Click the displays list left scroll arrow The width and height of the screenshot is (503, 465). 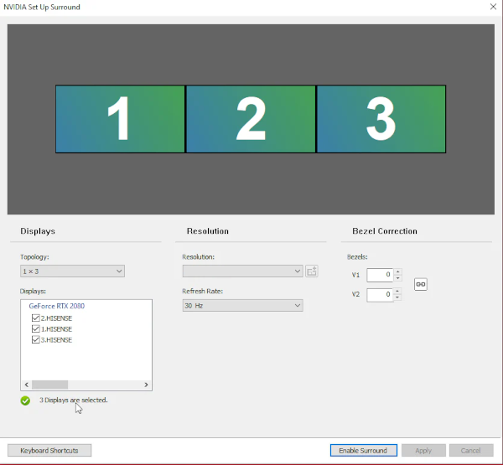(27, 385)
